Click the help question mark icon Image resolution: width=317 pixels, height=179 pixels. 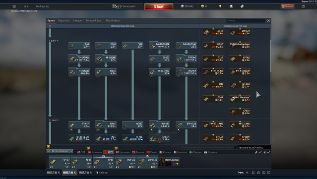[303, 6]
